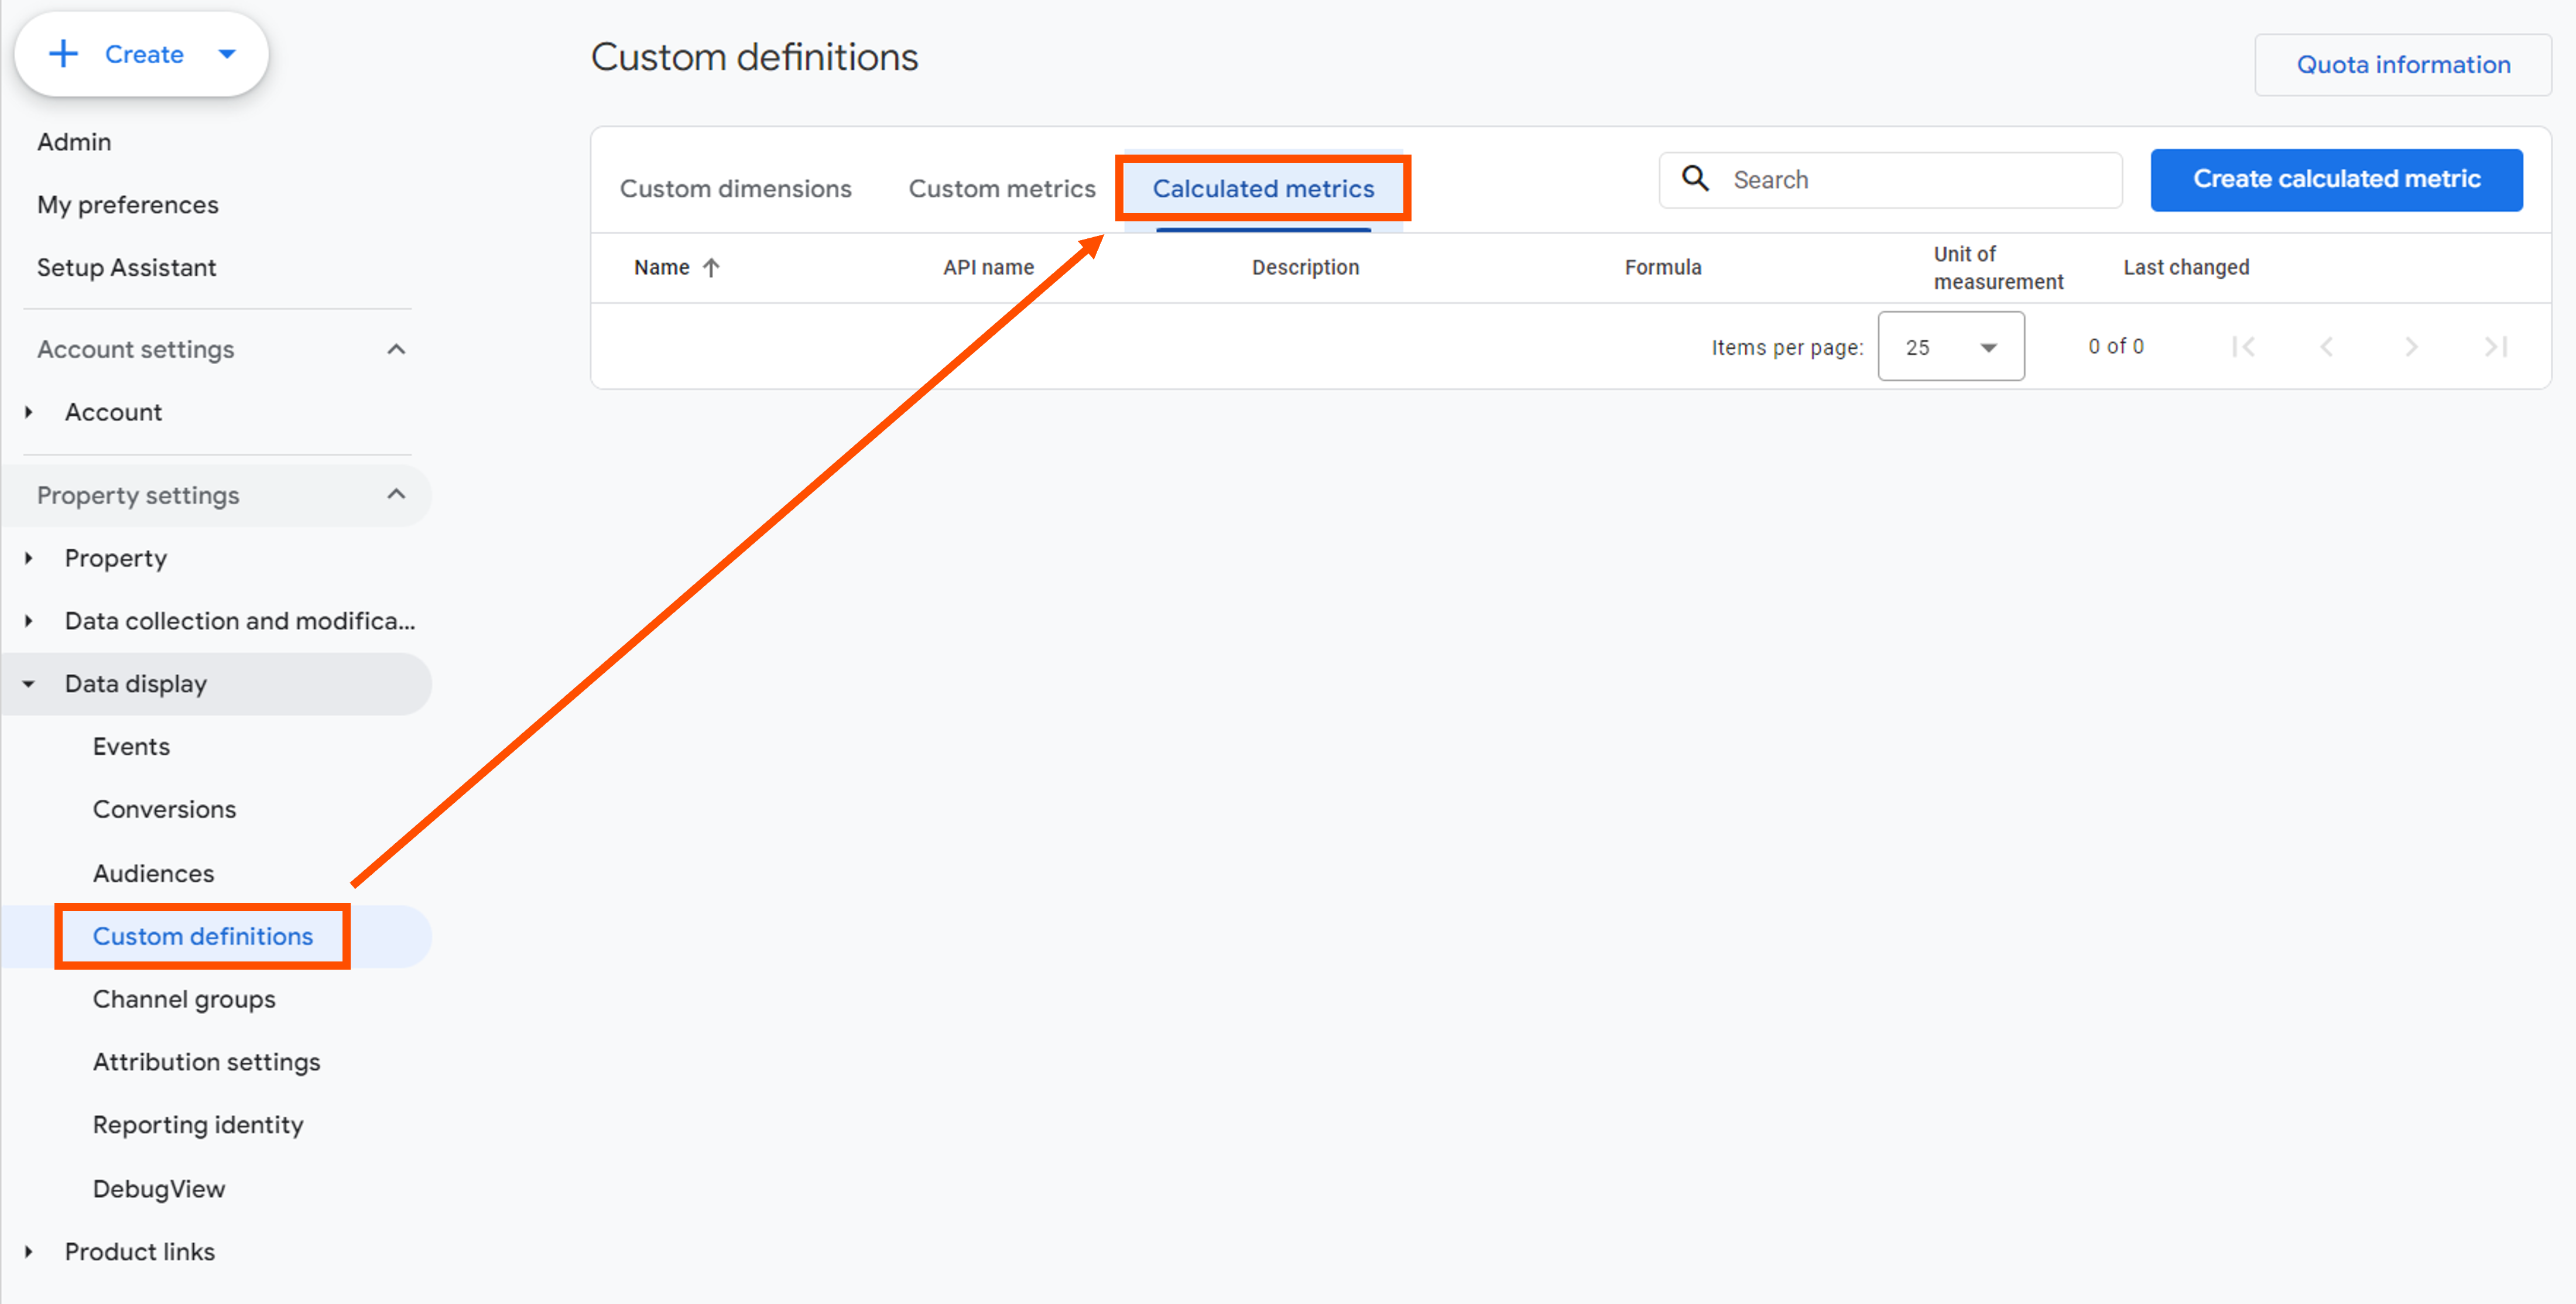Viewport: 2576px width, 1304px height.
Task: Expand the Product links tree item
Action: pos(29,1251)
